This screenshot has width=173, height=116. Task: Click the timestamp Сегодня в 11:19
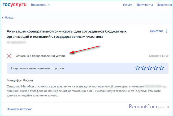(x=159, y=56)
